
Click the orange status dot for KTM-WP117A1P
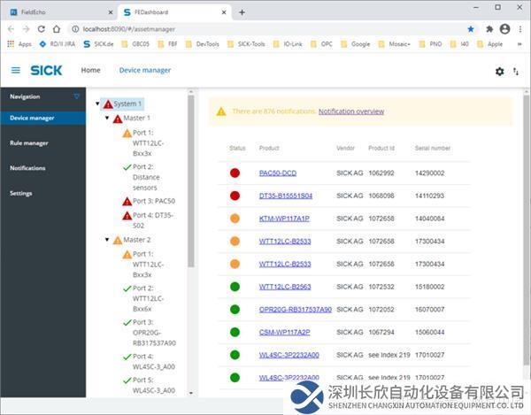coord(235,219)
